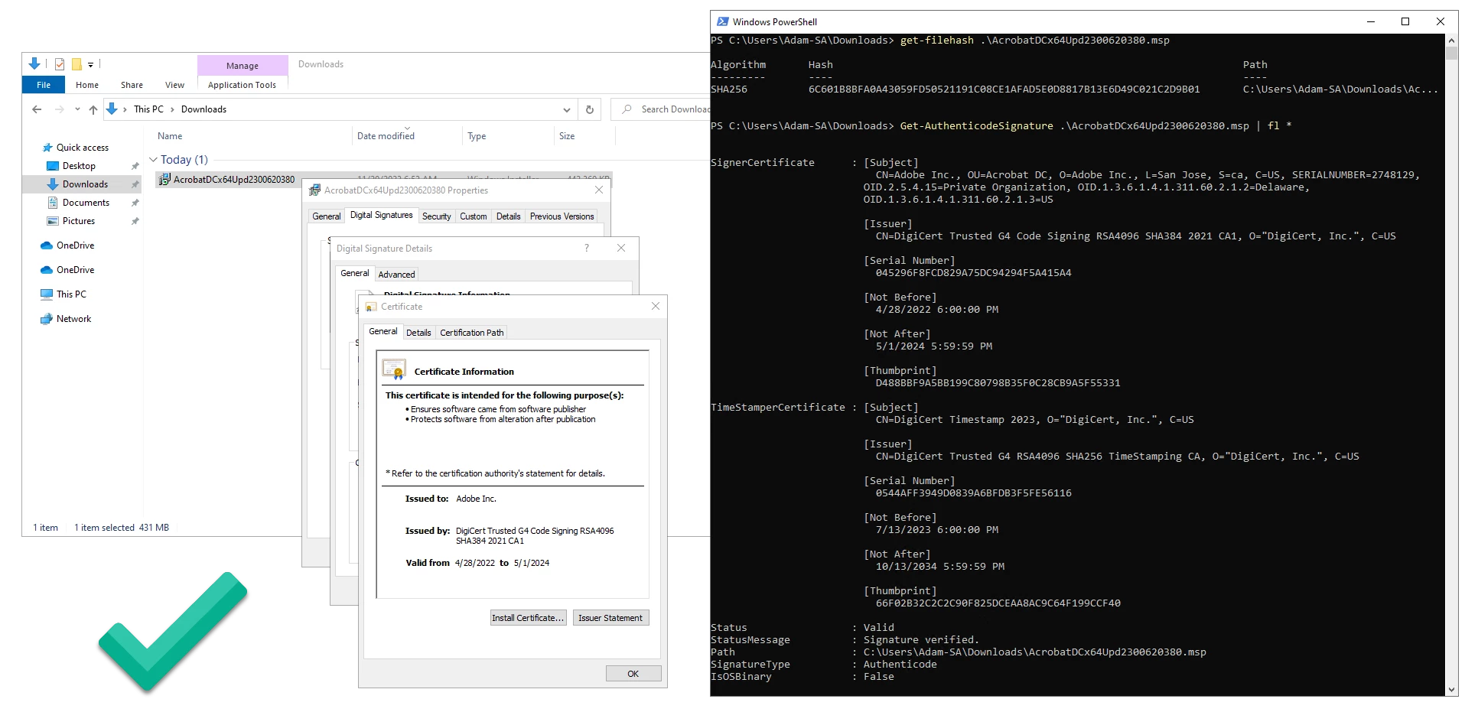Open Network in the navigation pane
This screenshot has height=725, width=1478.
pyautogui.click(x=73, y=319)
